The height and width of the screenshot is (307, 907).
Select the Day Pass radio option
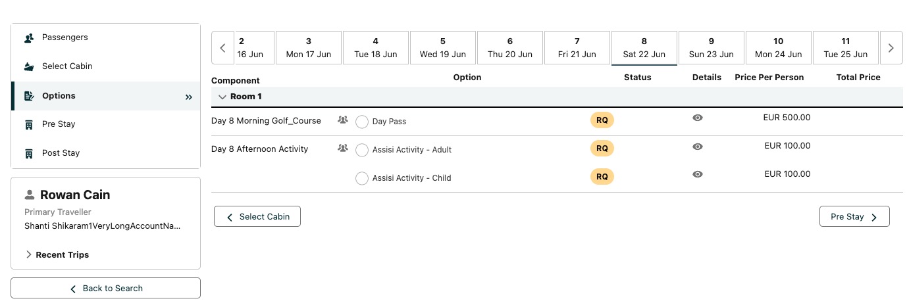point(362,122)
